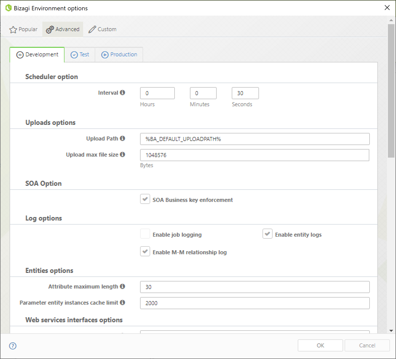Select the Development environment tab

[x=37, y=55]
